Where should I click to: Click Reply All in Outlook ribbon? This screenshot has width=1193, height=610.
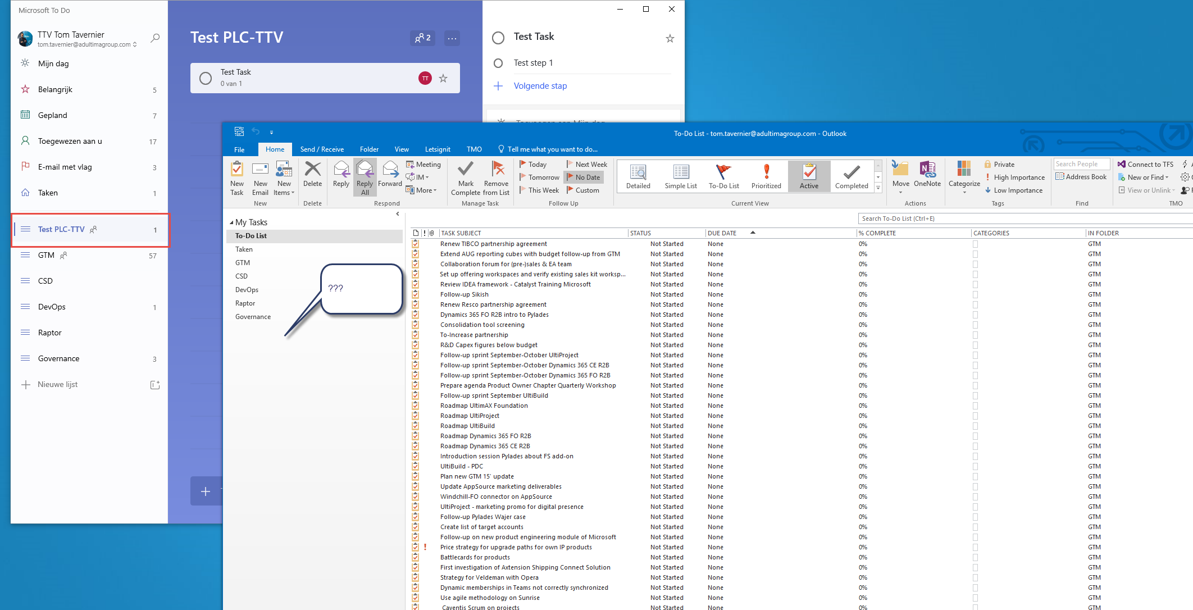(365, 179)
